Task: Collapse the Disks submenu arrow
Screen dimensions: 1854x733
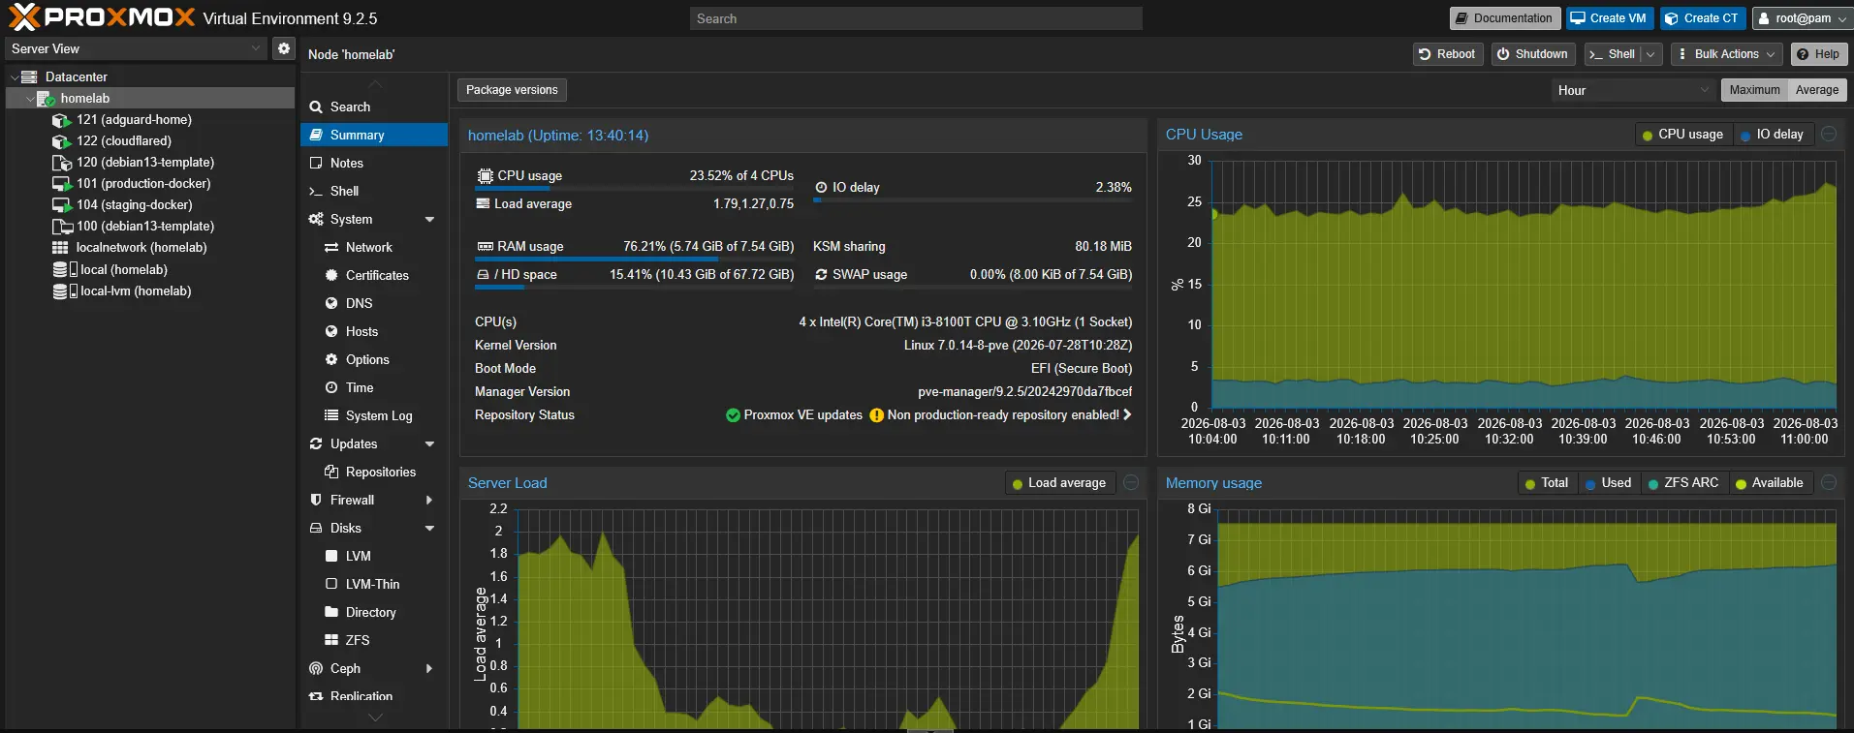Action: 429,528
